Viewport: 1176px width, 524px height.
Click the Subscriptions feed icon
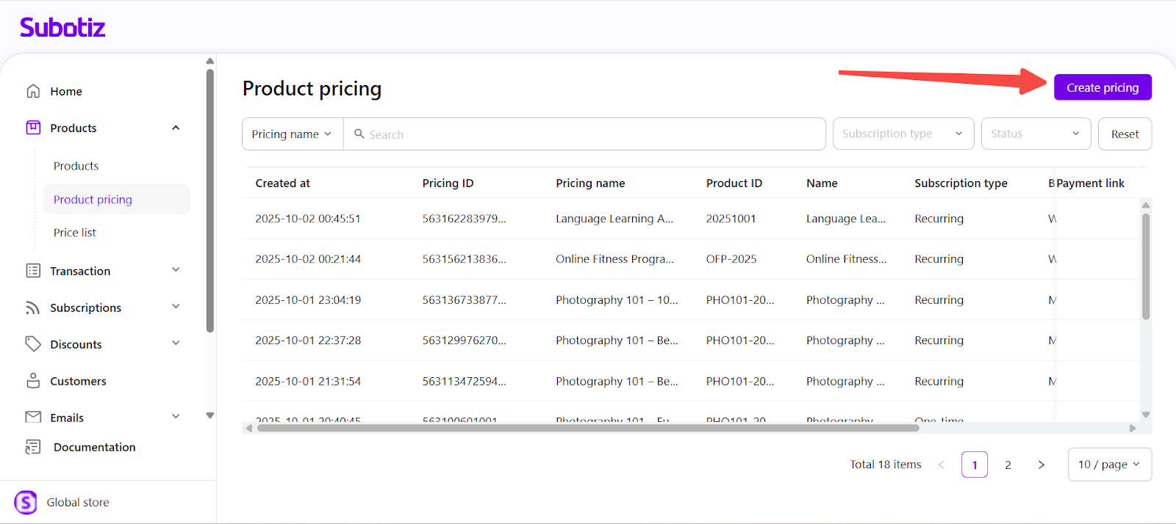[x=33, y=308]
